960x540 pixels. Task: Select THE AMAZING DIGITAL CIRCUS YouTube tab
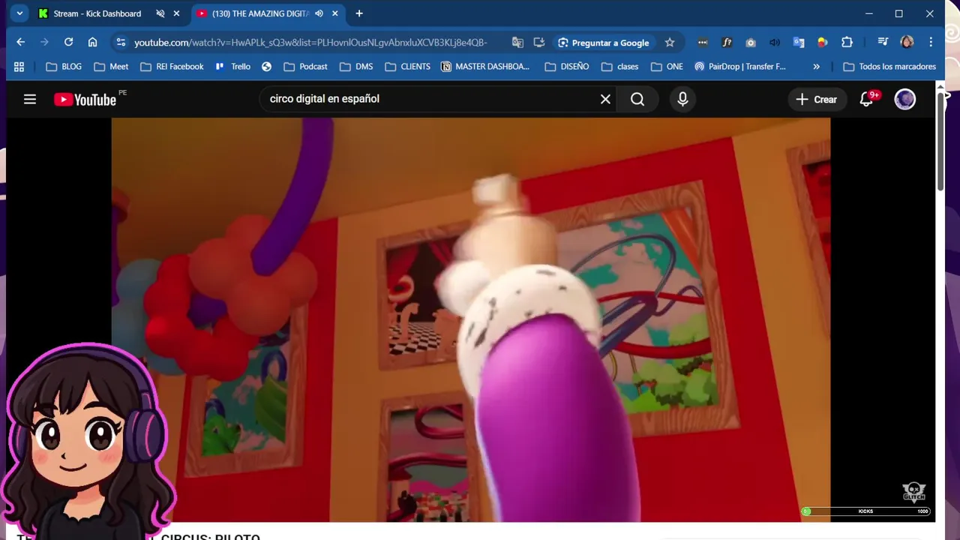tap(260, 13)
